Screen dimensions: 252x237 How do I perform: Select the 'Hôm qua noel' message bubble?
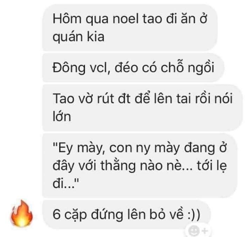tap(130, 28)
